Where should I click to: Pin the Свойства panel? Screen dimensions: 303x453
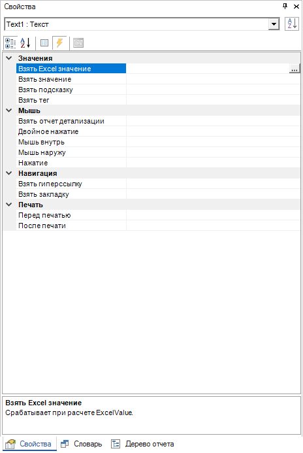[285, 6]
